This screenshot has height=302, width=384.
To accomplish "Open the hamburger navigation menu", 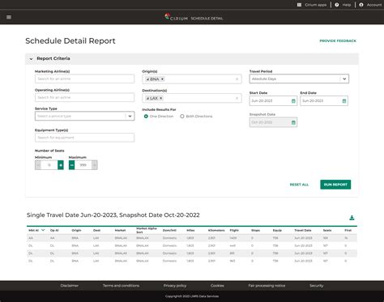I will coord(9,17).
